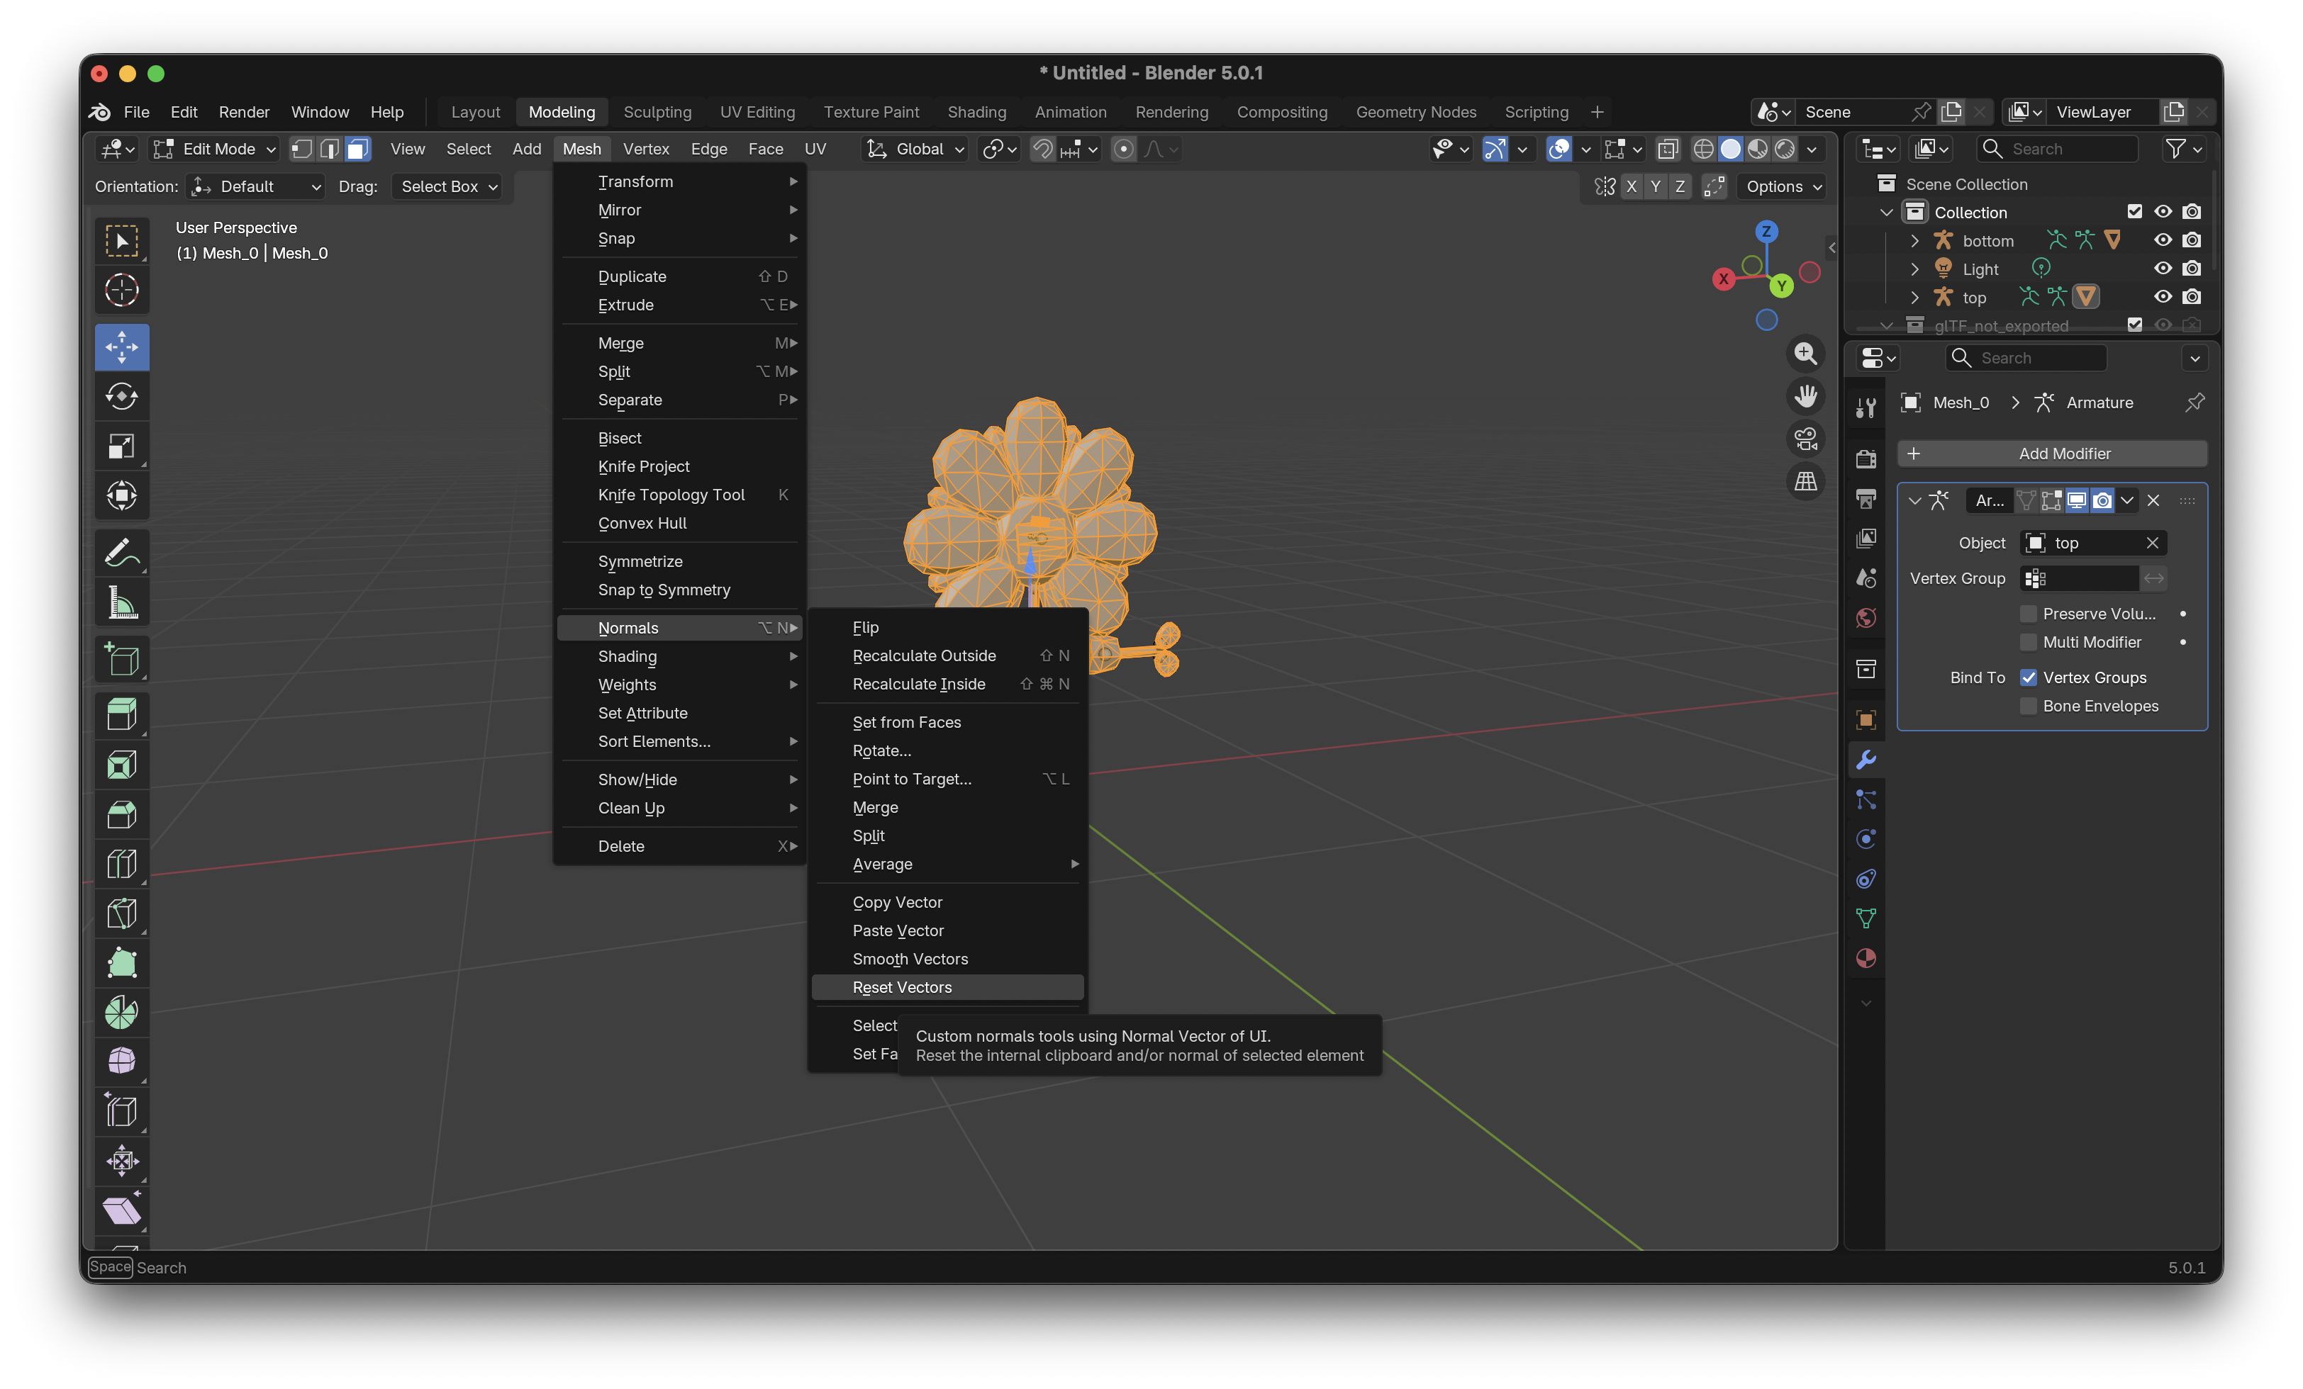Select the Rotate tool
The width and height of the screenshot is (2303, 1389).
(x=121, y=397)
